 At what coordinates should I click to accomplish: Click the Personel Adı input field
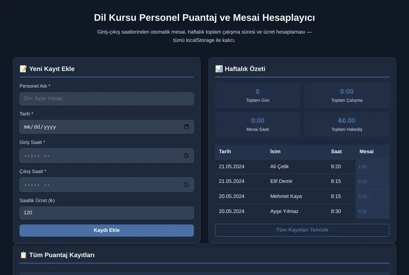tap(107, 99)
